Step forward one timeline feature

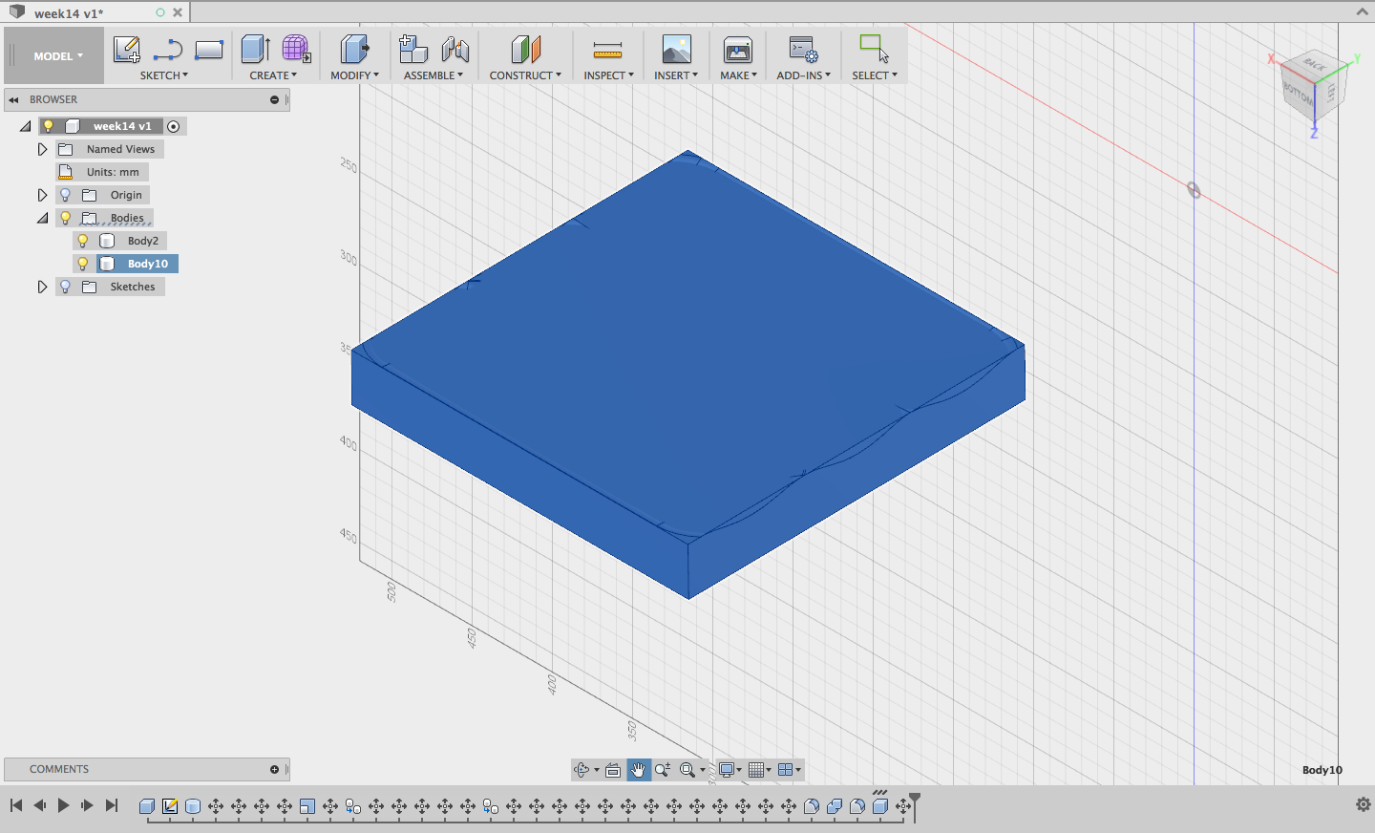[87, 805]
